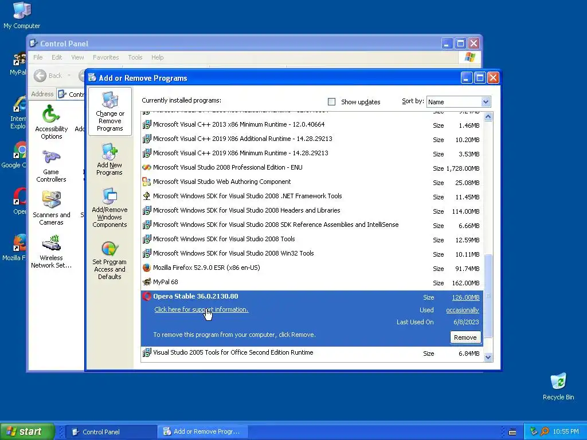Open the Sort by Name dropdown

pyautogui.click(x=486, y=102)
